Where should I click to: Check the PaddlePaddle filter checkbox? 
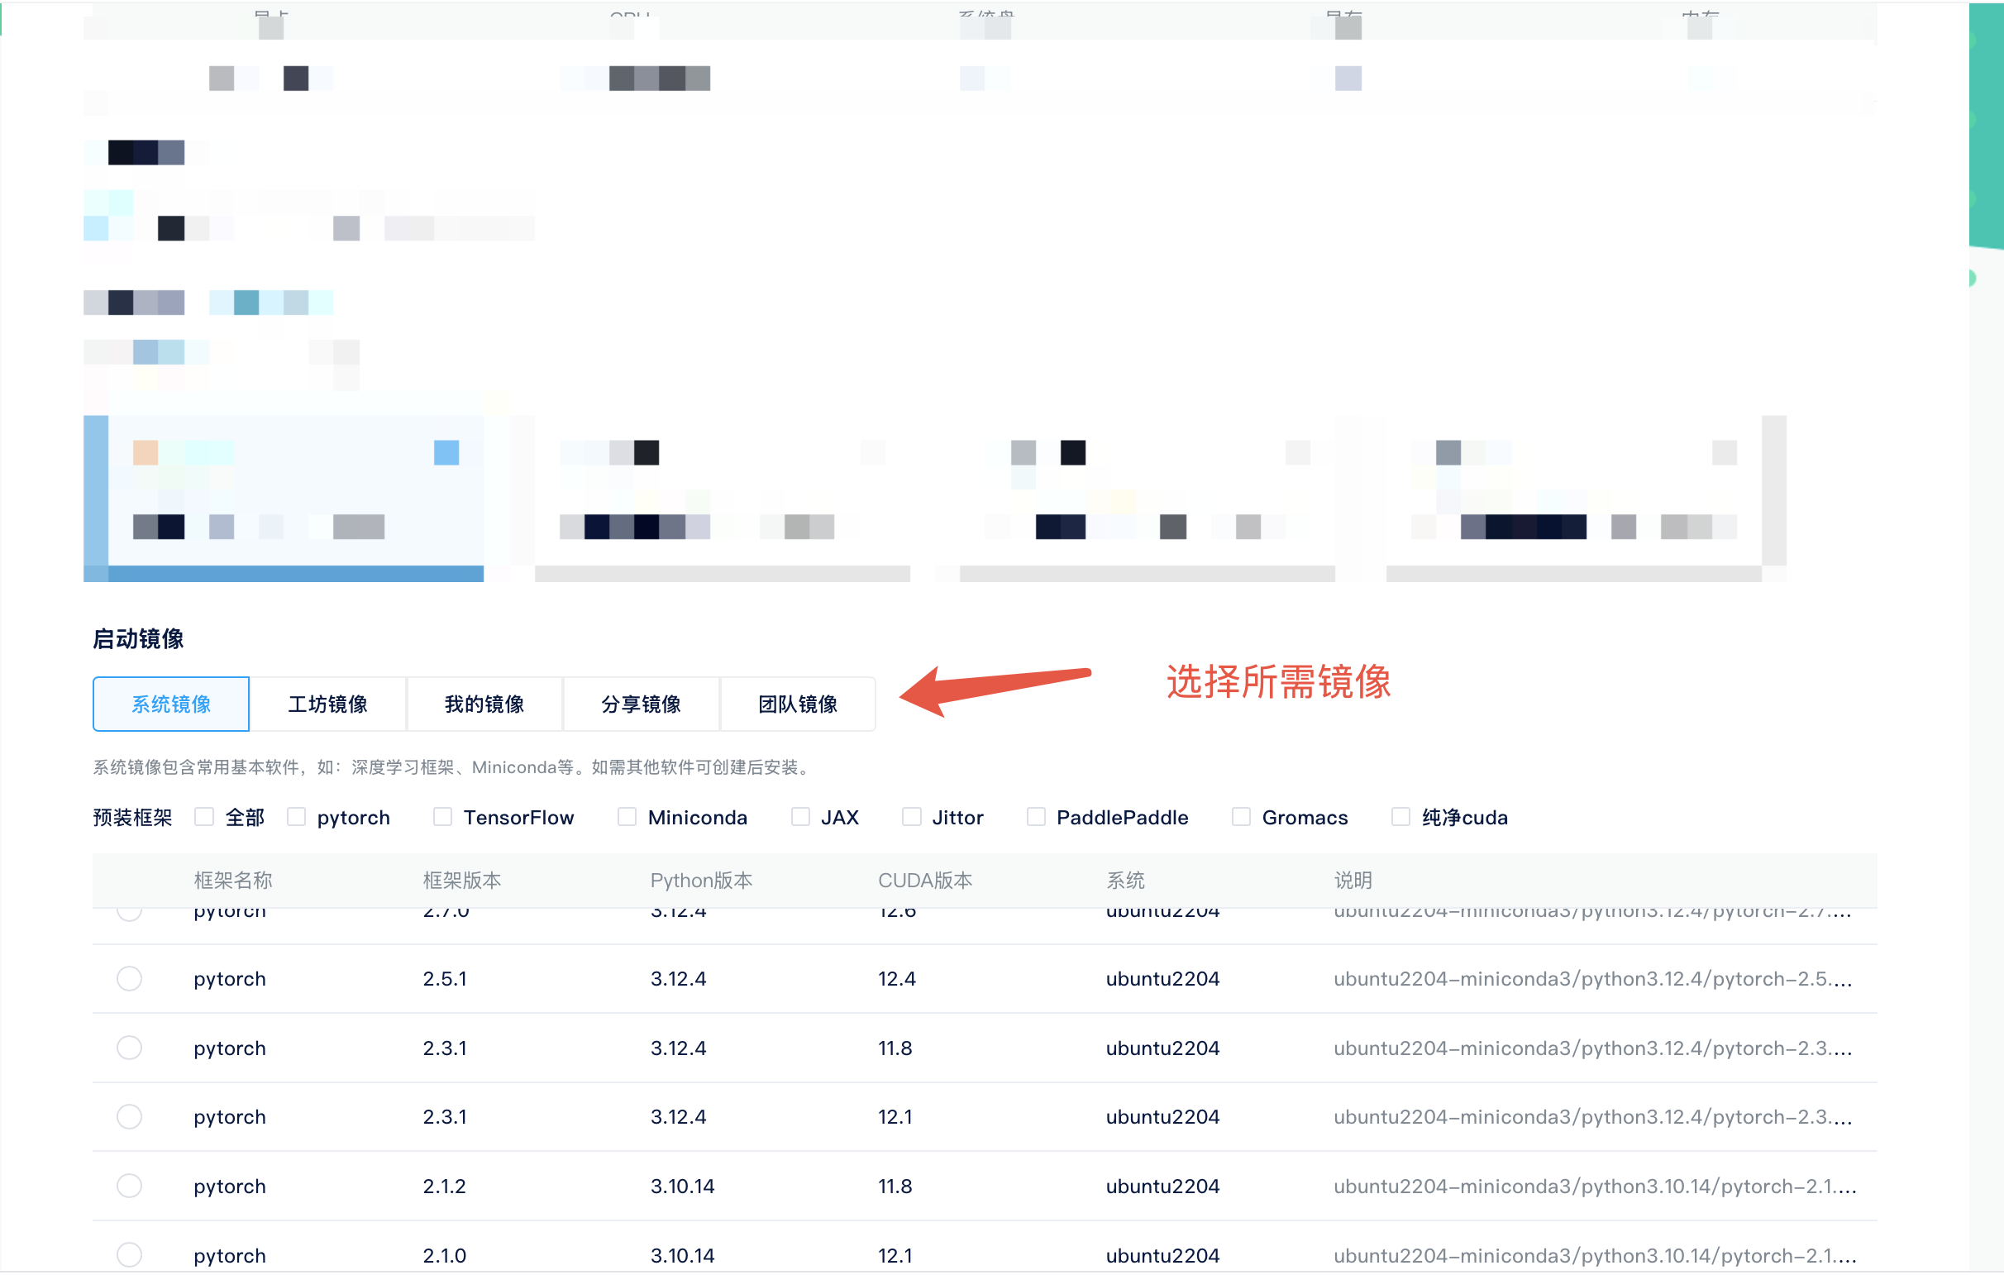pyautogui.click(x=1036, y=817)
